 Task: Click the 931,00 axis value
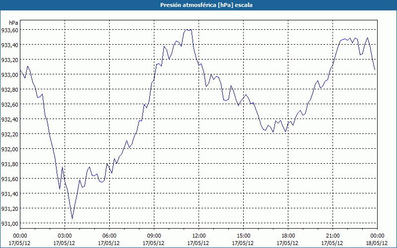coord(9,224)
